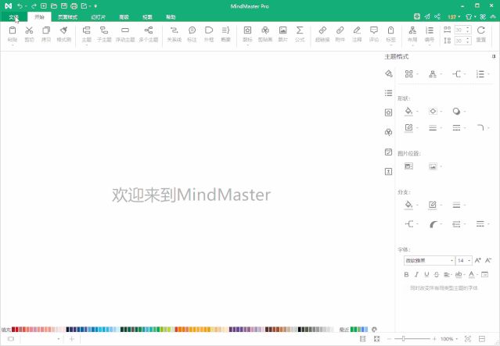
Task: Toggle Strikethrough in the font section
Action: 437,274
